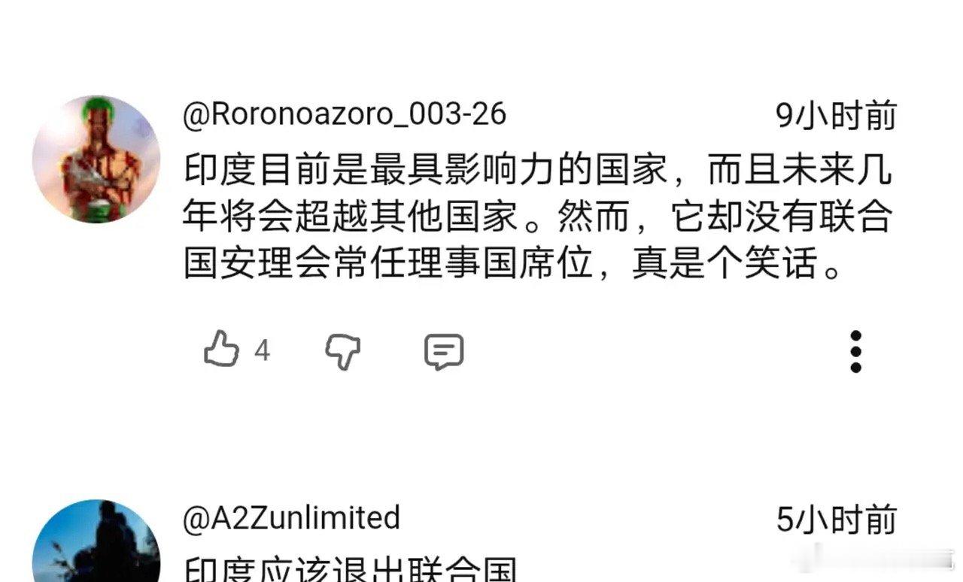Click the phrase 而且未来几 in the first comment
Image resolution: width=963 pixels, height=582 pixels.
[x=800, y=170]
